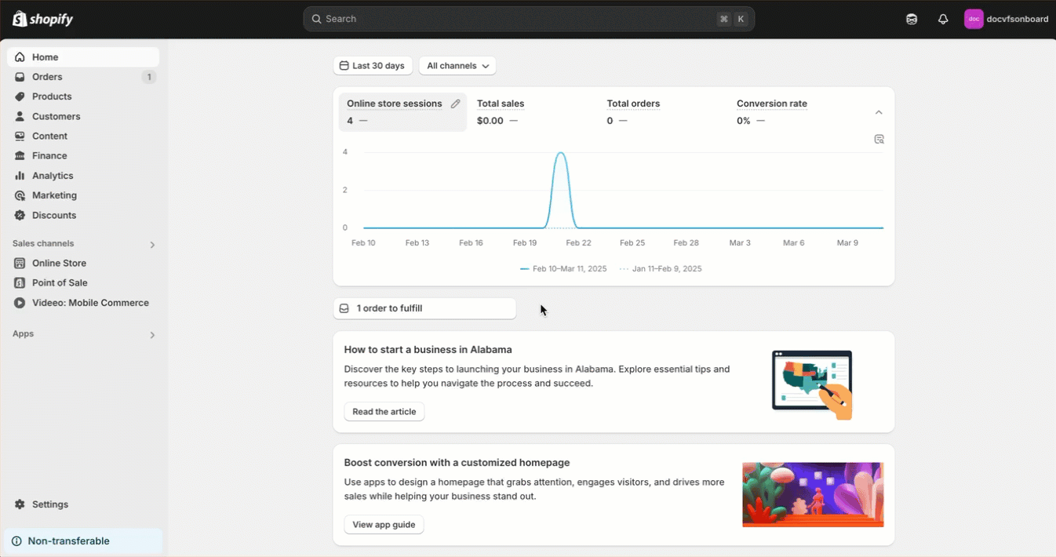Click the View app guide button
The height and width of the screenshot is (557, 1056).
pyautogui.click(x=384, y=525)
